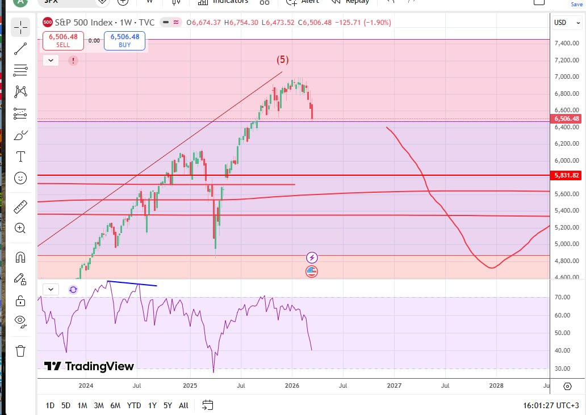Click the data mode pill beside TVC

pos(171,22)
